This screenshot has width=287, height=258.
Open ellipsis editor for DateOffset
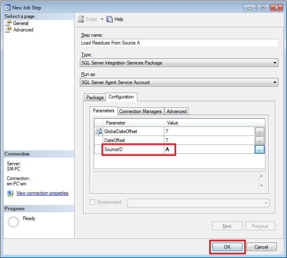260,140
